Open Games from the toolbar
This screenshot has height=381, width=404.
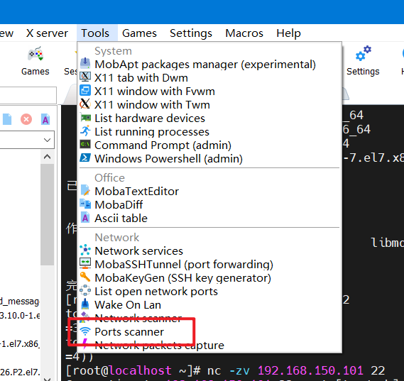tap(36, 61)
